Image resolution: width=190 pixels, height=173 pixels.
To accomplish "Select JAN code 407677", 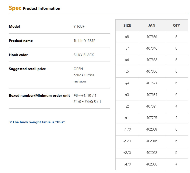I will click(x=152, y=83).
